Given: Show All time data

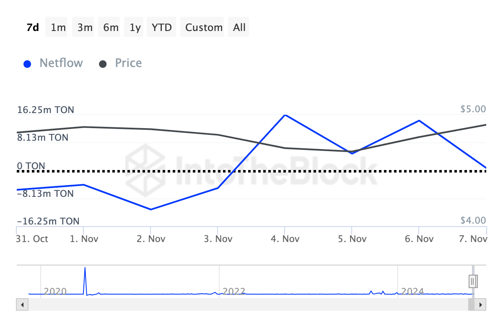Looking at the screenshot, I should [x=239, y=27].
